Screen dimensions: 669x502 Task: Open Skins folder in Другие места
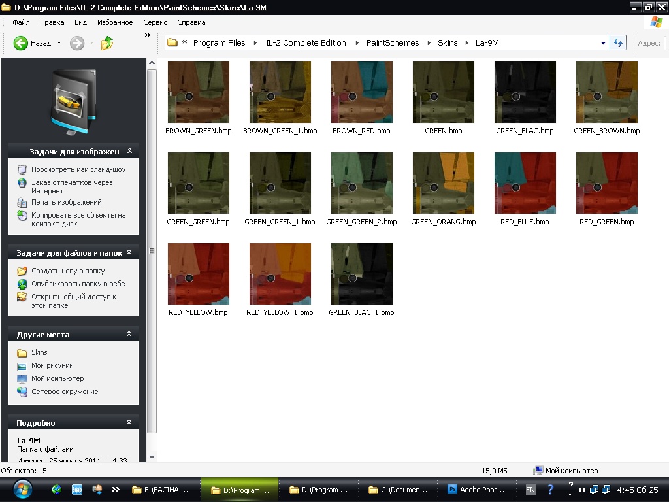click(x=39, y=352)
